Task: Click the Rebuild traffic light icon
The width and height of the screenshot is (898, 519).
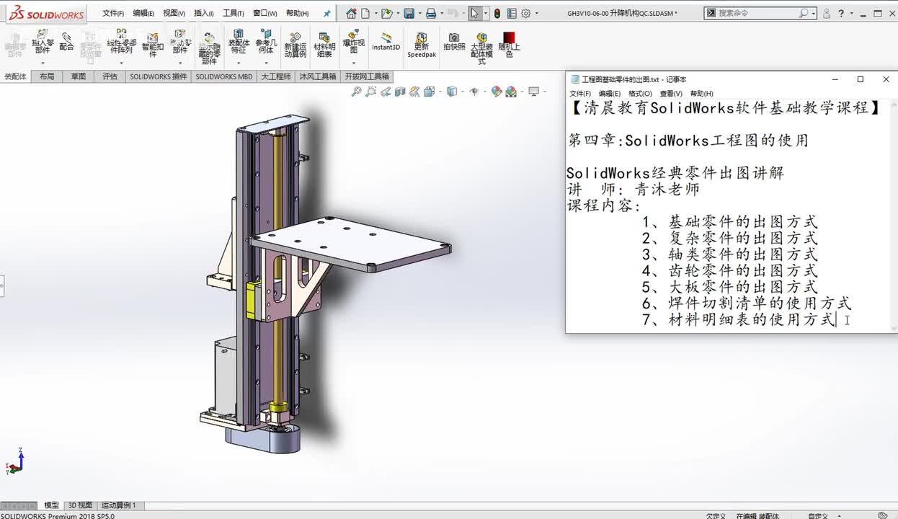Action: click(497, 13)
